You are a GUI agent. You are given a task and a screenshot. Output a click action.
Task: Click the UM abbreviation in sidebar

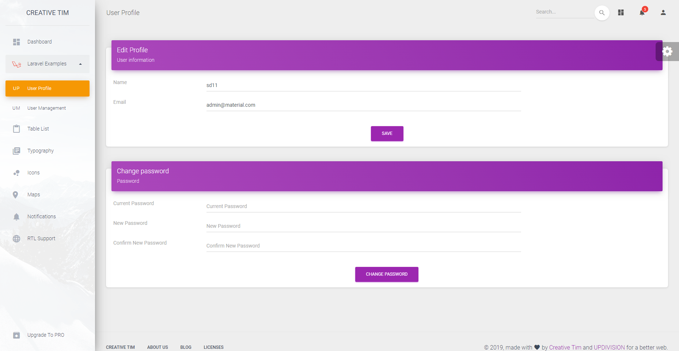pyautogui.click(x=16, y=108)
